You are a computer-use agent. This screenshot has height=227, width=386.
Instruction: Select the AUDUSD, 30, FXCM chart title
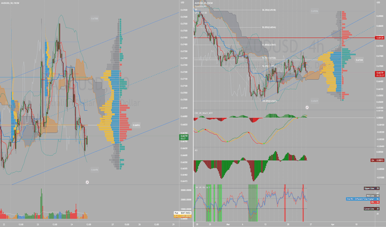coord(10,3)
